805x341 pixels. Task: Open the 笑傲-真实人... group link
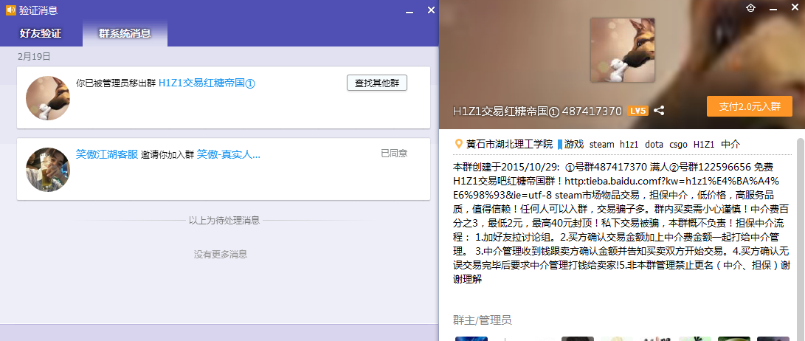229,154
